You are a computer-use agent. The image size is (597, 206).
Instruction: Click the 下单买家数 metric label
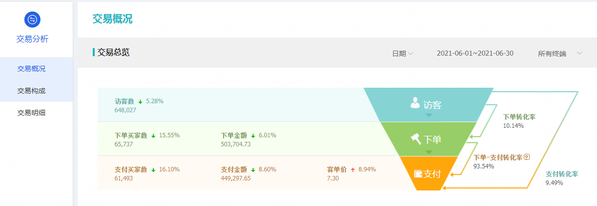point(131,135)
